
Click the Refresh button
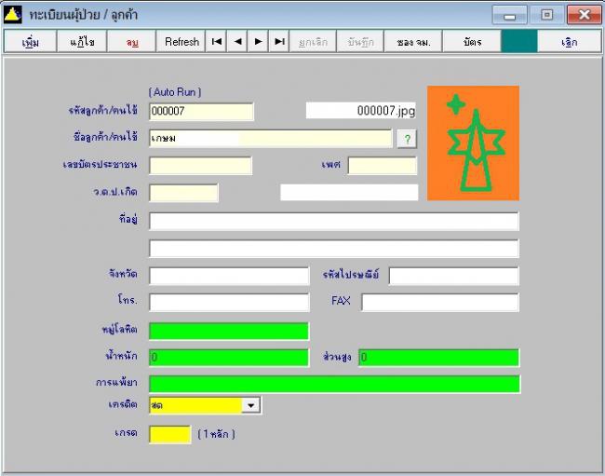181,41
